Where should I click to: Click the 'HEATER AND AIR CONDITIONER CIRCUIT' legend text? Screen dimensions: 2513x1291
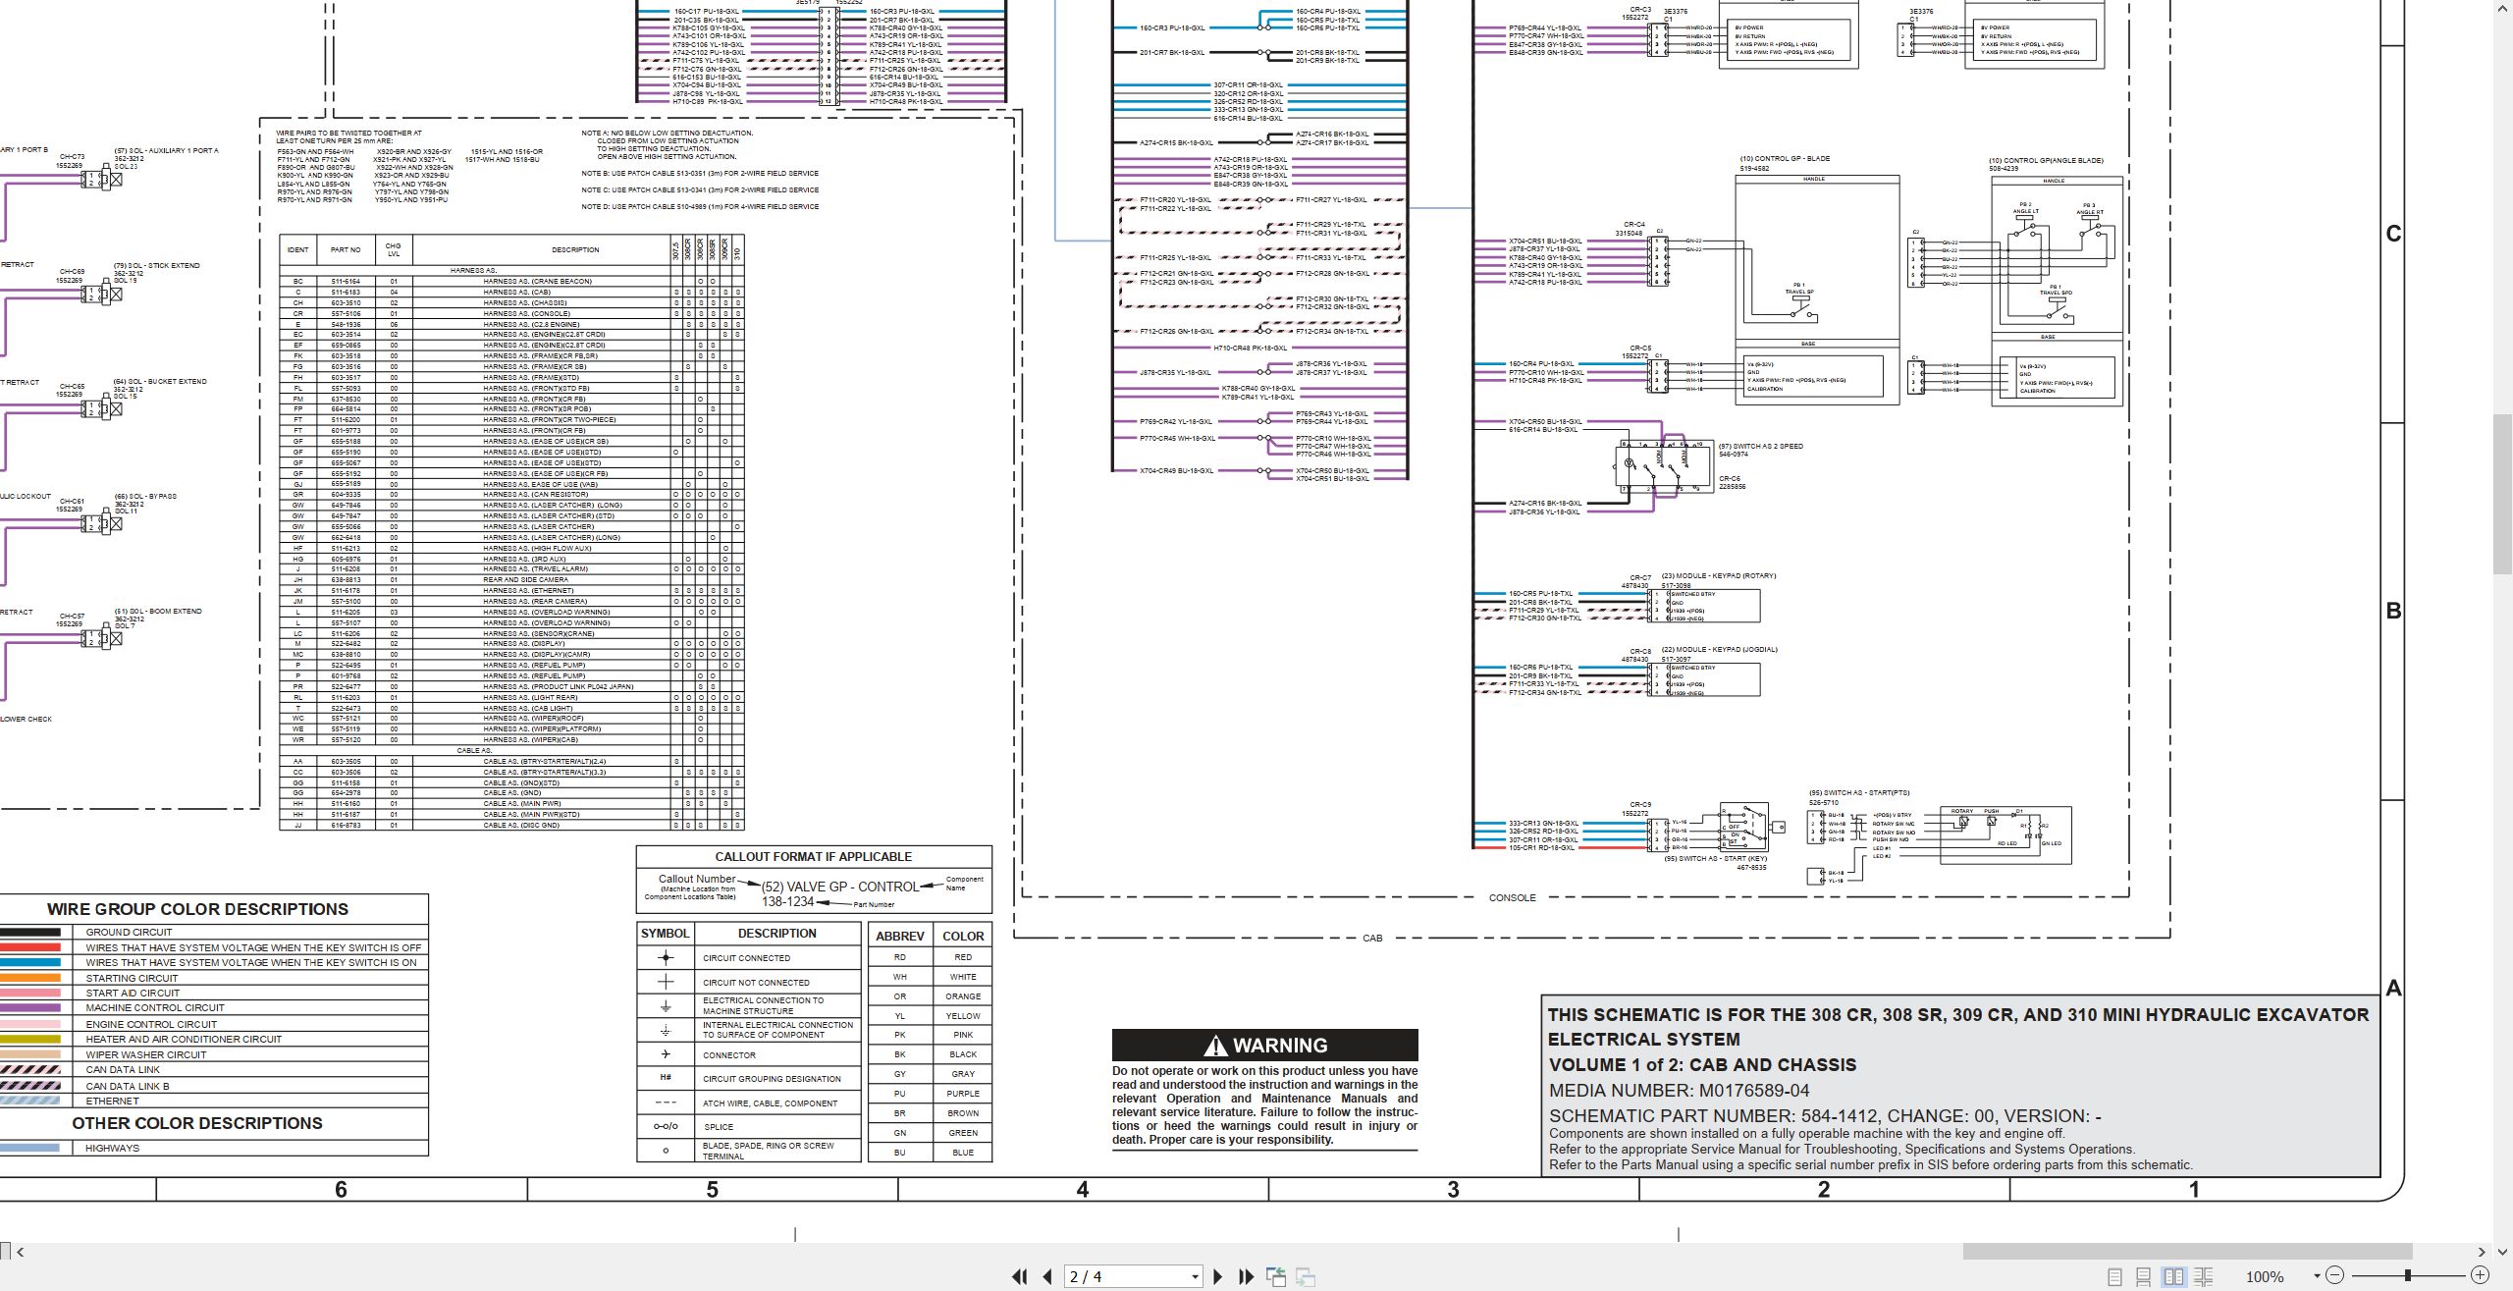(x=184, y=1039)
